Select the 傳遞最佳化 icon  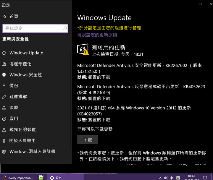pos(4,64)
